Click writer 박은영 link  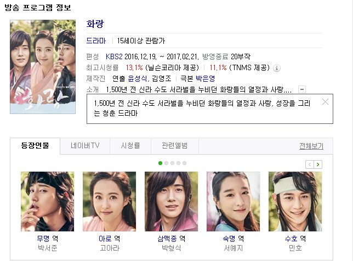coord(206,78)
